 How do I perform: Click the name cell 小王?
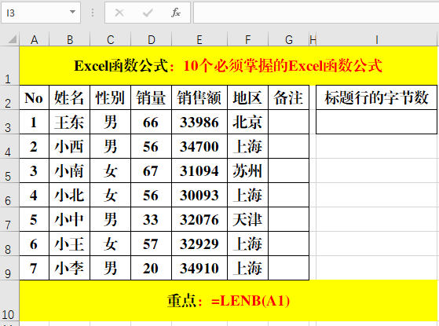tap(69, 244)
